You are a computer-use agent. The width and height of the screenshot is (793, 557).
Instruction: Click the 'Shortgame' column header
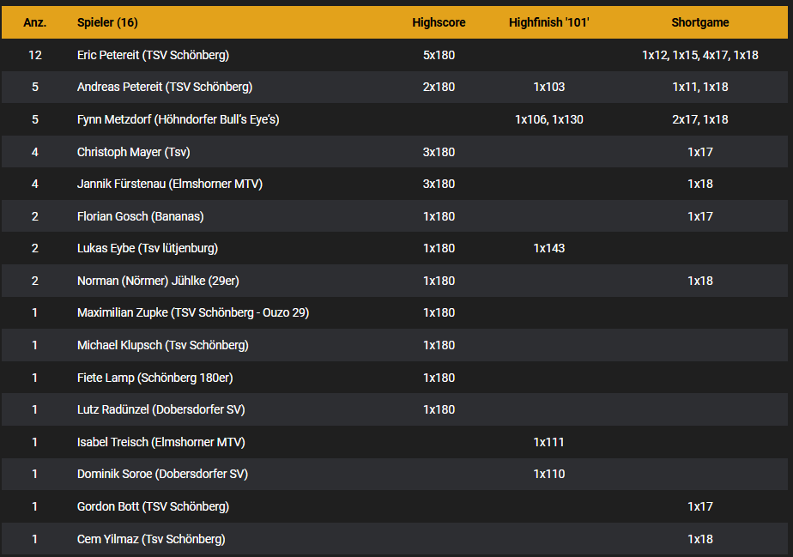pyautogui.click(x=699, y=22)
